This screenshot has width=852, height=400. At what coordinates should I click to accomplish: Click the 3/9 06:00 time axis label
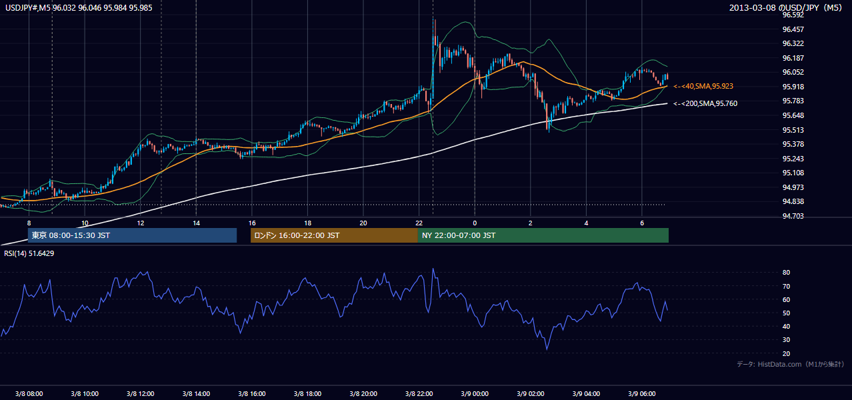(642, 393)
